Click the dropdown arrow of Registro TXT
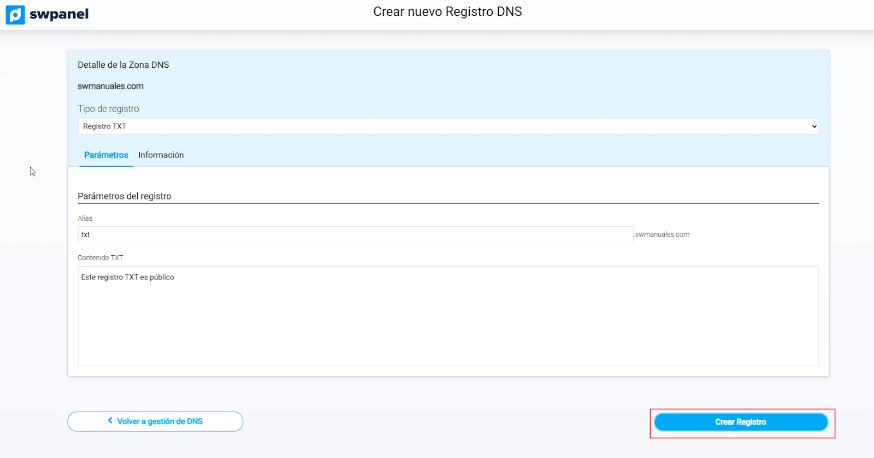 pyautogui.click(x=814, y=126)
